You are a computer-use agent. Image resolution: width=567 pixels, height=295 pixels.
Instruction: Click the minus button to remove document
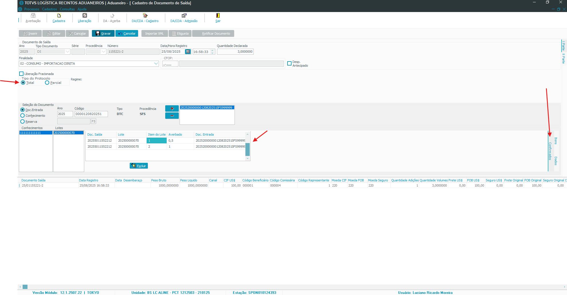click(x=172, y=116)
